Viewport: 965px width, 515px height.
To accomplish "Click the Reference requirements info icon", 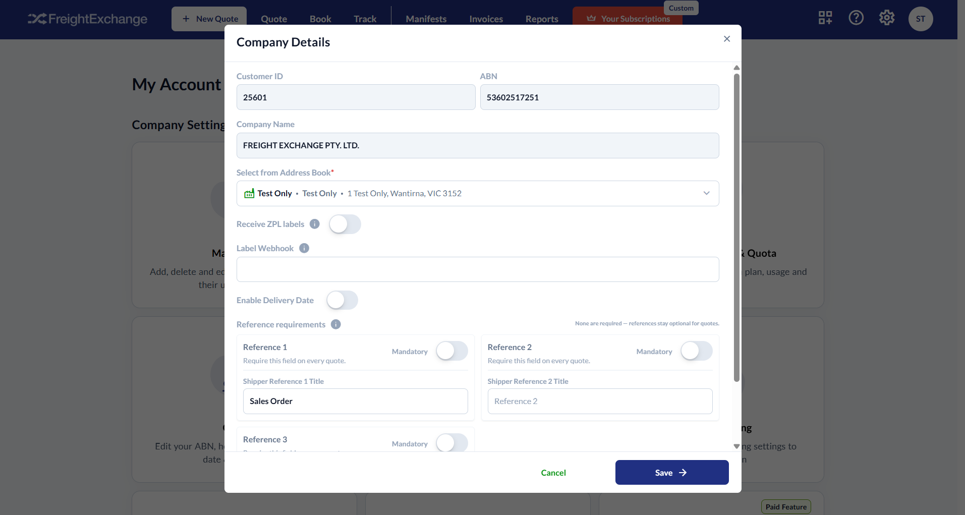I will pos(336,324).
